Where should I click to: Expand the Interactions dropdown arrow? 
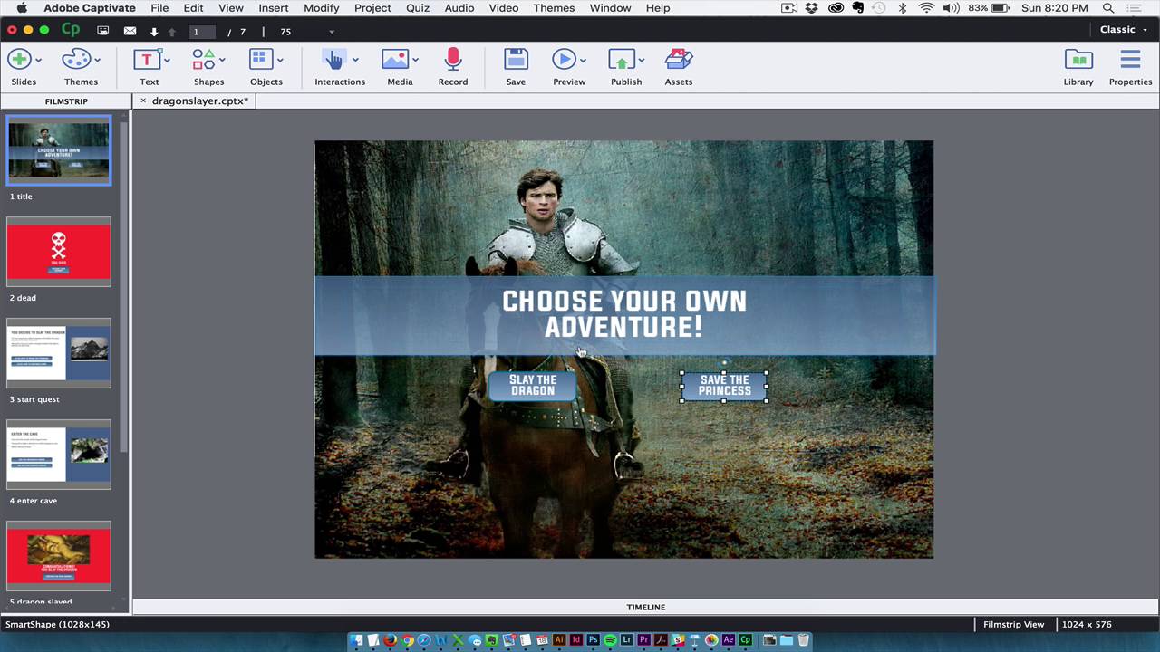click(354, 61)
